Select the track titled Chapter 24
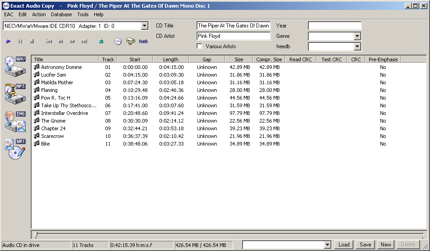430x251 pixels. [53, 128]
